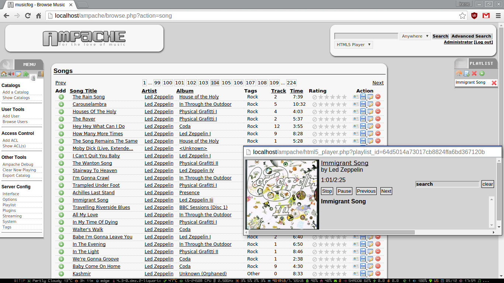Click the green puzzle piece modules icon
Image resolution: width=504 pixels, height=283 pixels.
click(x=25, y=74)
